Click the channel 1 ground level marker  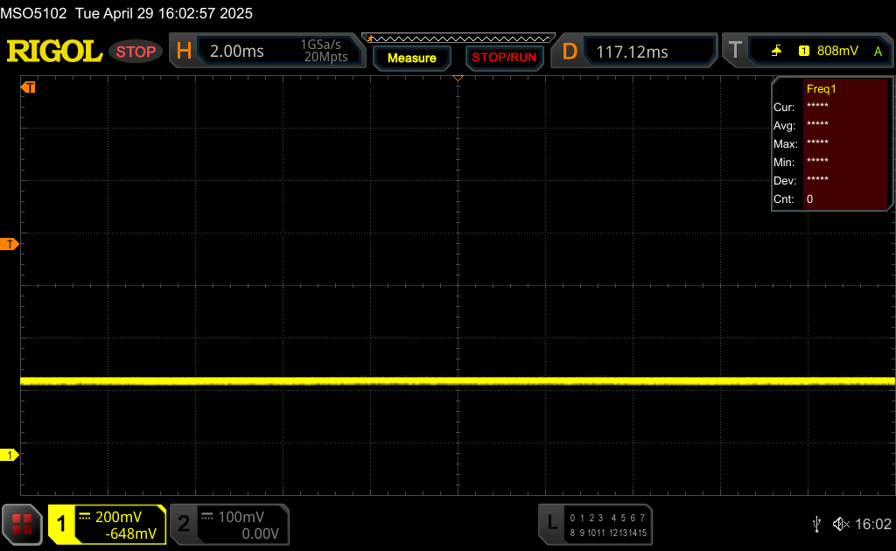click(x=9, y=455)
